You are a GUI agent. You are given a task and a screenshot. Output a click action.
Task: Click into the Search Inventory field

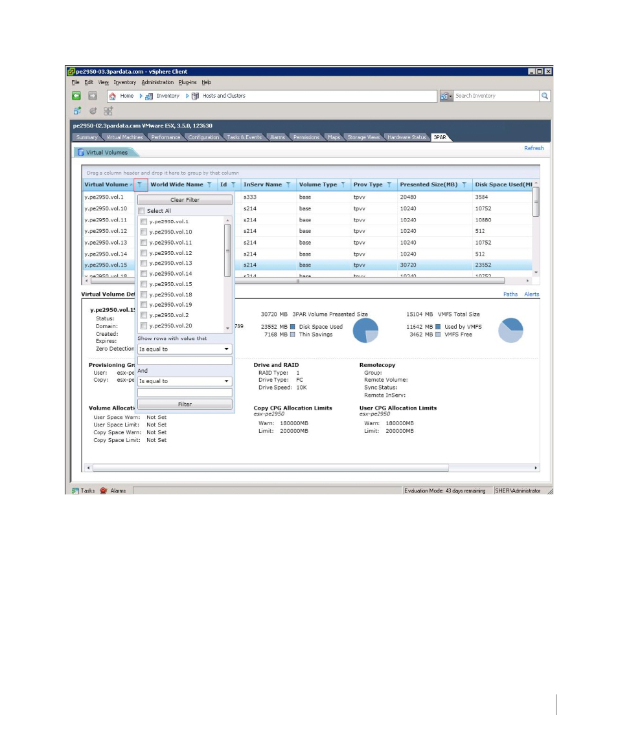(x=496, y=96)
